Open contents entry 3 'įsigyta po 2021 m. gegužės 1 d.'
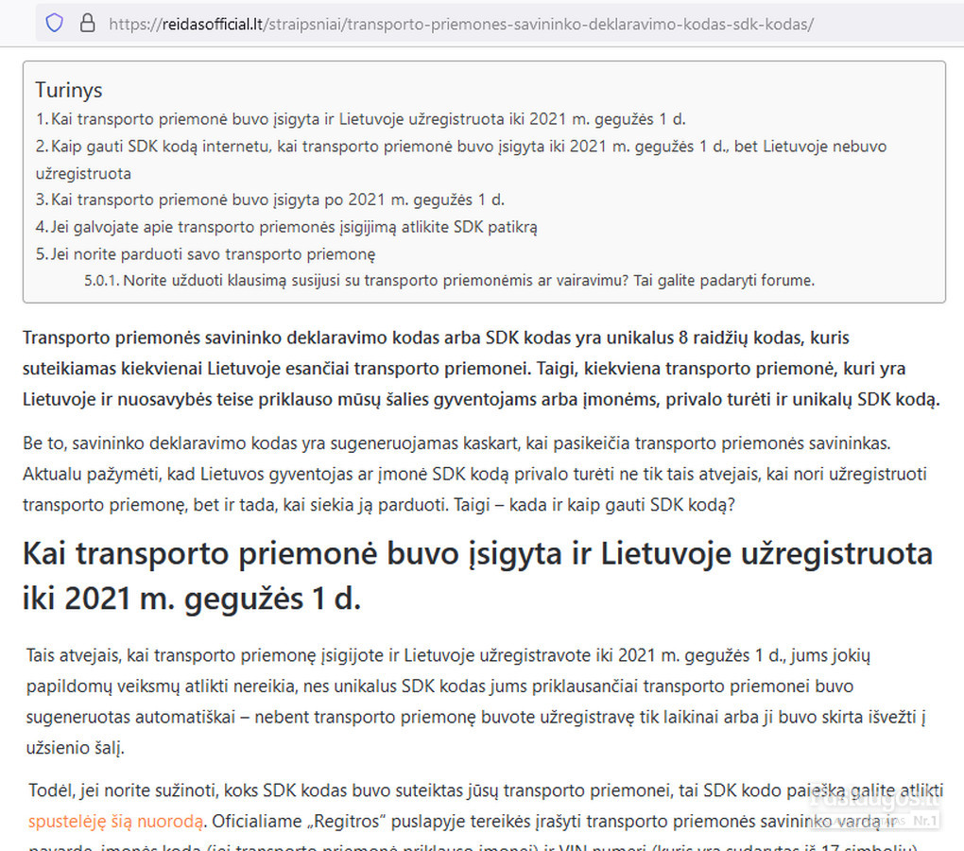Viewport: 964px width, 851px height. 270,200
